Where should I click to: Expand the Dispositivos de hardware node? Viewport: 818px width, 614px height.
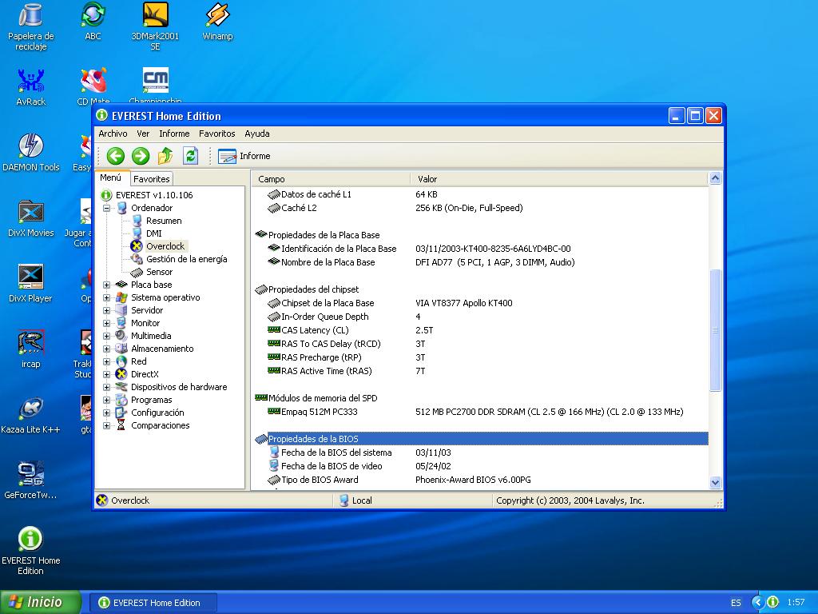(x=107, y=387)
